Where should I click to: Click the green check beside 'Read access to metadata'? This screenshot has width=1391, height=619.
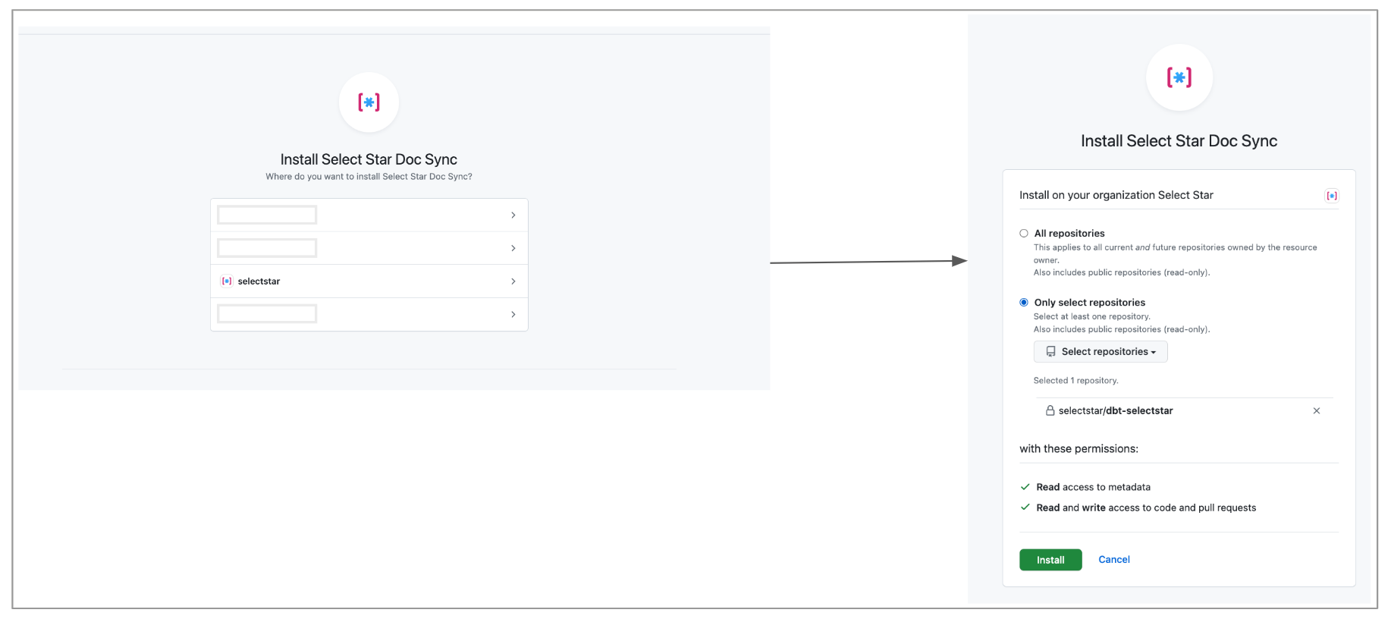pos(1025,487)
